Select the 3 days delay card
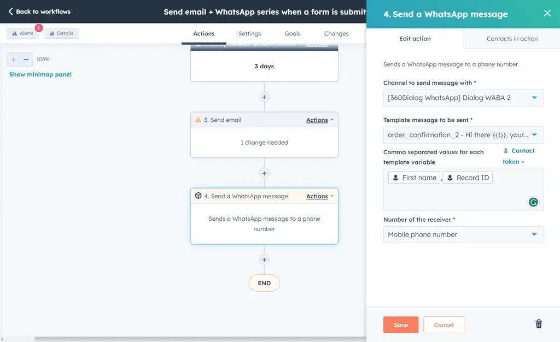 coord(264,66)
